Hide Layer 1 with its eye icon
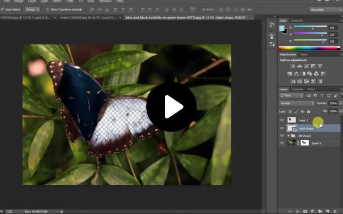 click(282, 120)
